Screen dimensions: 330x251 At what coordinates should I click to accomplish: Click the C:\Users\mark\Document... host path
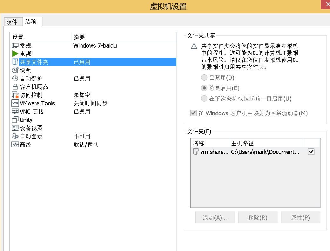[265, 152]
